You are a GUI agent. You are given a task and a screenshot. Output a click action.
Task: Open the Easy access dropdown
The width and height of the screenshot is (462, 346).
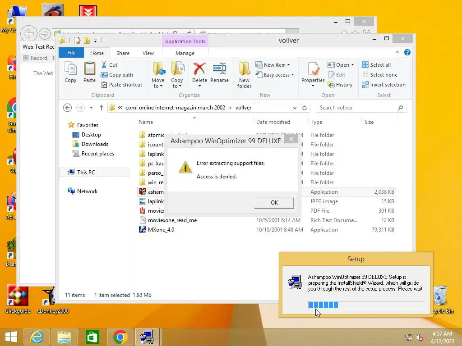point(275,75)
